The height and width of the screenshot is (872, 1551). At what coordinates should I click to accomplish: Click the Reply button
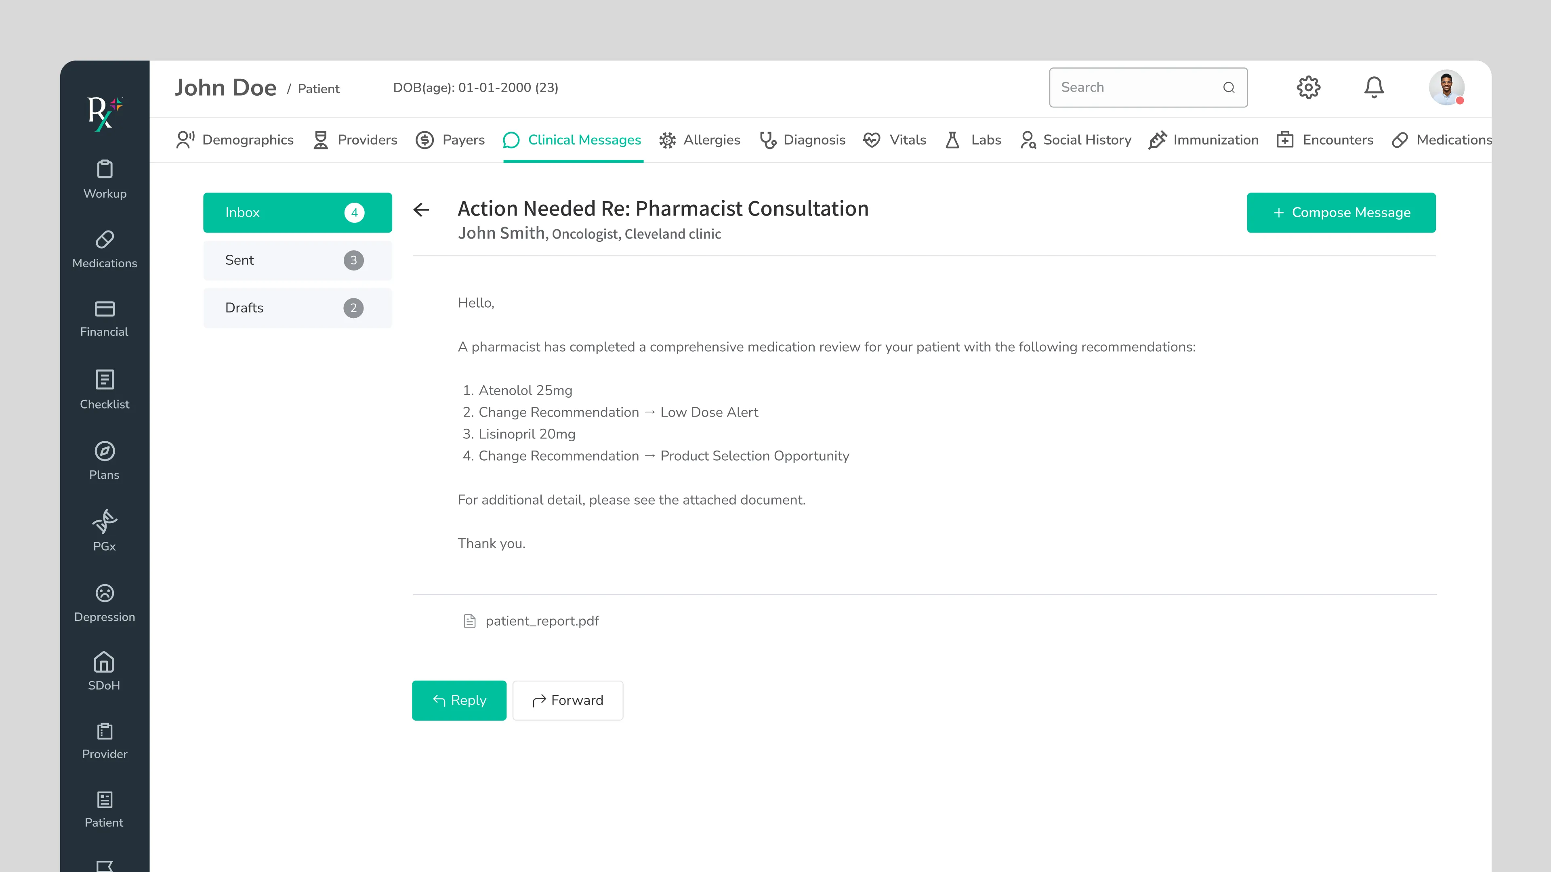pos(459,700)
